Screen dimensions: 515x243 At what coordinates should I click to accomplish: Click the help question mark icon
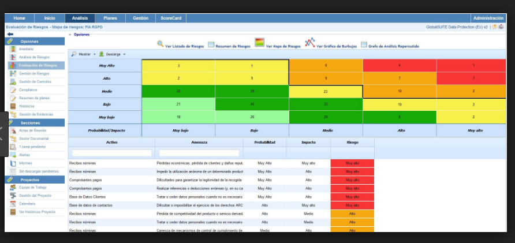[494, 27]
